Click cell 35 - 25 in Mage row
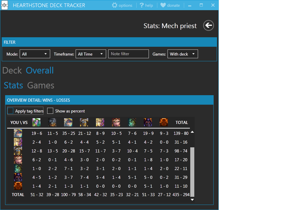Screen dimensions: 293x210 point(69,133)
